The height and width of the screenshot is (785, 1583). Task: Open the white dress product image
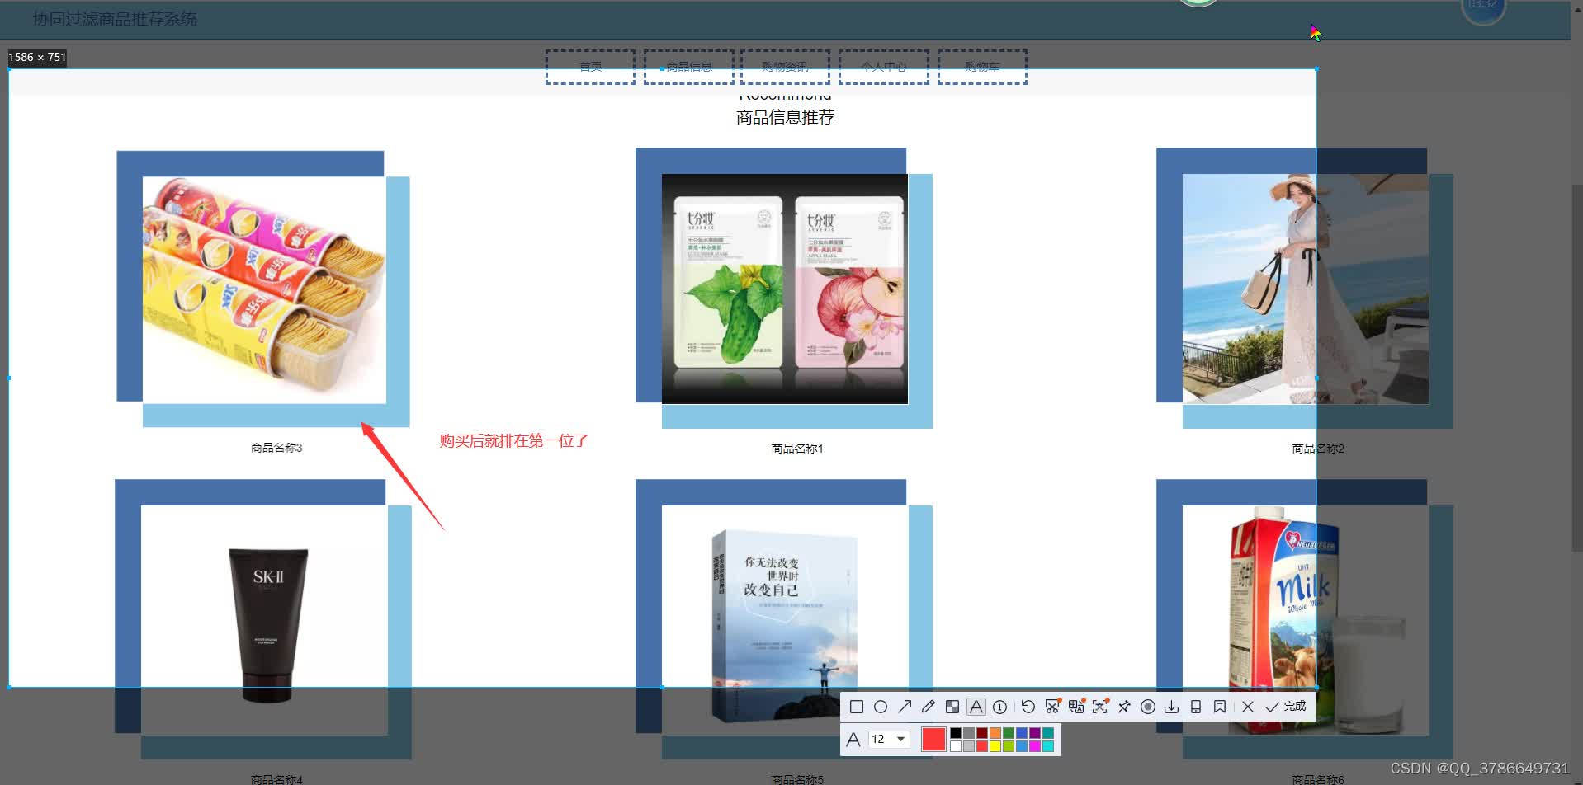pyautogui.click(x=1306, y=289)
